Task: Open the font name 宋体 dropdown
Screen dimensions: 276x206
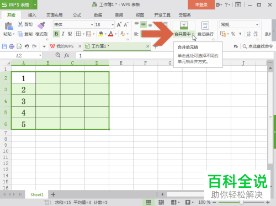Action: pyautogui.click(x=92, y=25)
